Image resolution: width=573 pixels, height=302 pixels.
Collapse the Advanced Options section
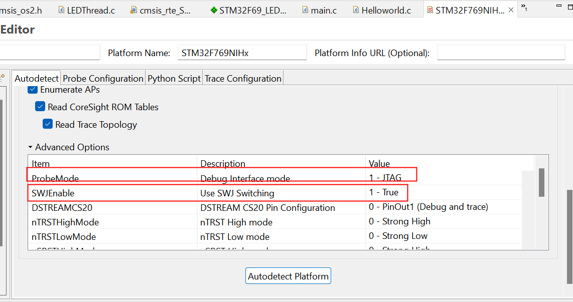point(31,147)
